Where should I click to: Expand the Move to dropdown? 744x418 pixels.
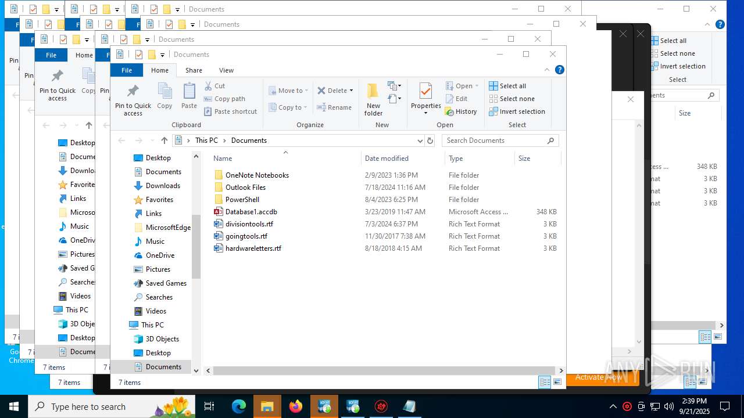[288, 91]
